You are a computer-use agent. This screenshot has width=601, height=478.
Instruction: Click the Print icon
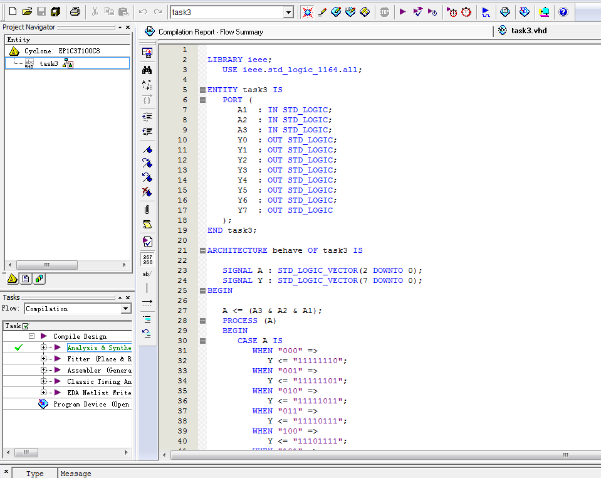pyautogui.click(x=75, y=12)
